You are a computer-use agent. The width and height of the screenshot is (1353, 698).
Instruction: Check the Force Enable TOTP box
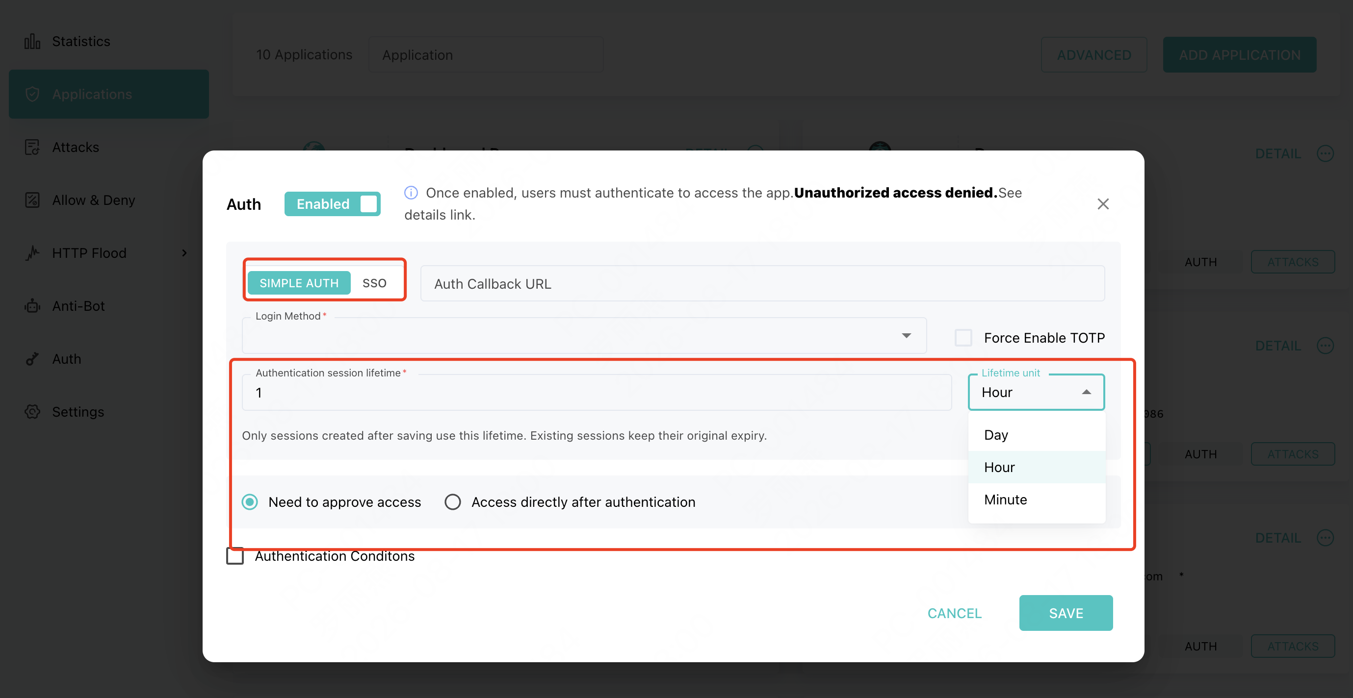point(963,337)
